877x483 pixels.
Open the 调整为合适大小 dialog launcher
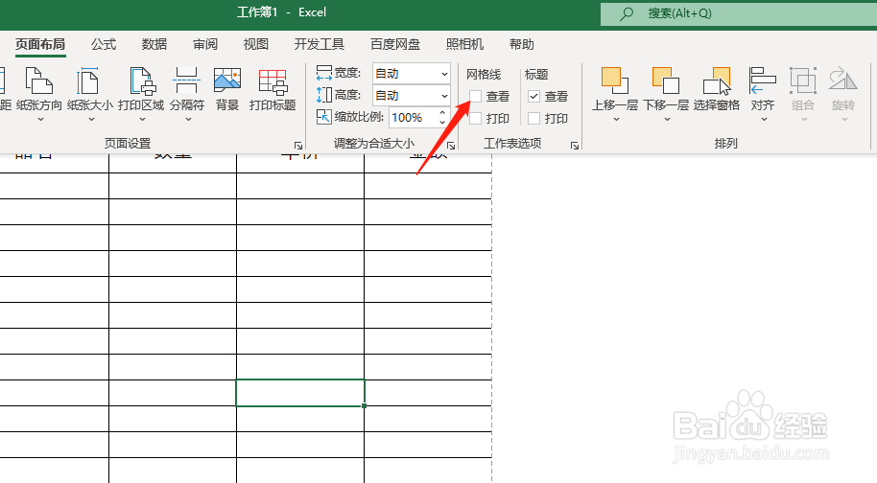[451, 145]
